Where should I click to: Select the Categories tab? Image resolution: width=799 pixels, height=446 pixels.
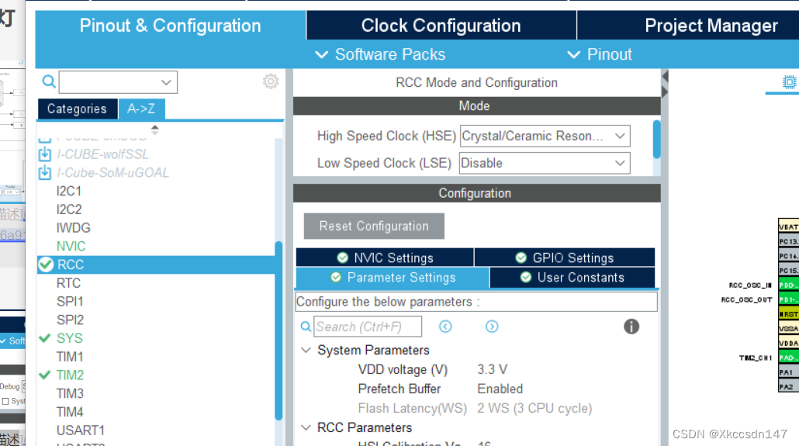click(x=77, y=109)
